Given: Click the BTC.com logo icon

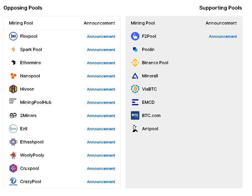Looking at the screenshot, I should pos(135,115).
